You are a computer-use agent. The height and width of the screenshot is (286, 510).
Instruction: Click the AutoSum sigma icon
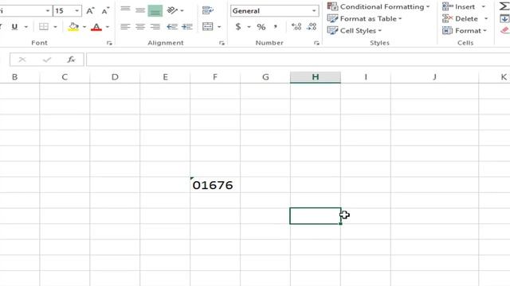(504, 6)
